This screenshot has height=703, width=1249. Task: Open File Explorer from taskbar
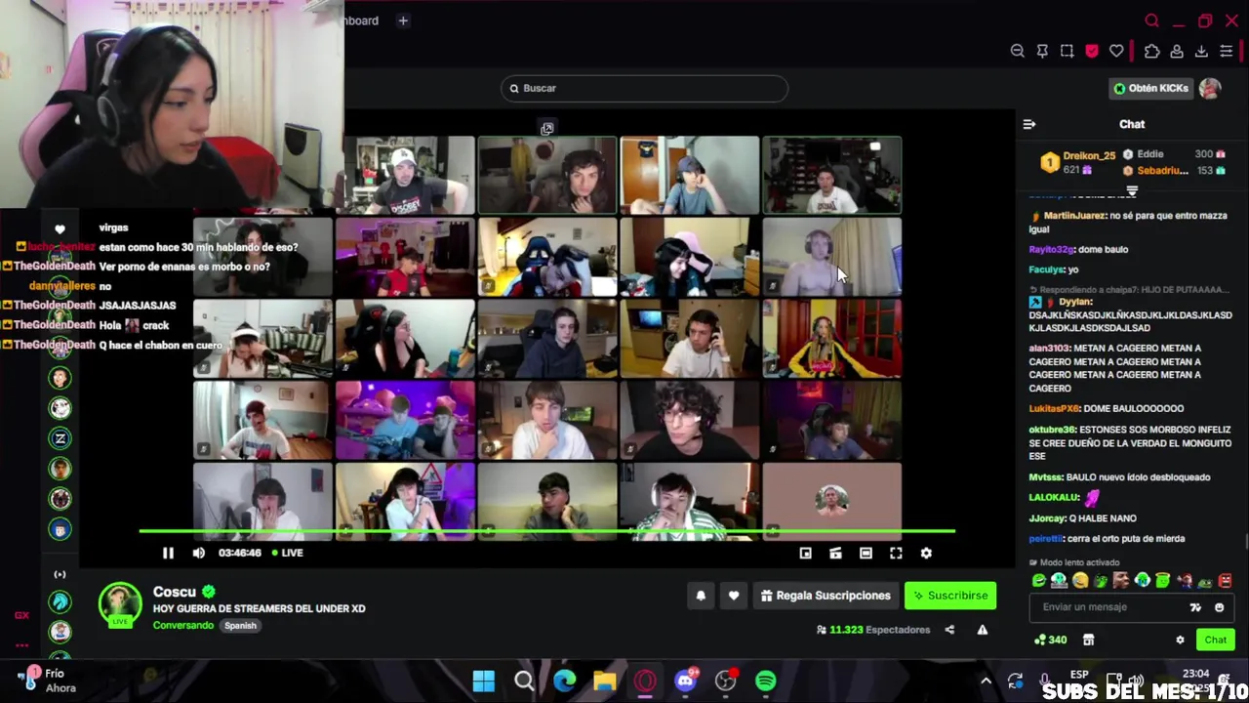605,681
